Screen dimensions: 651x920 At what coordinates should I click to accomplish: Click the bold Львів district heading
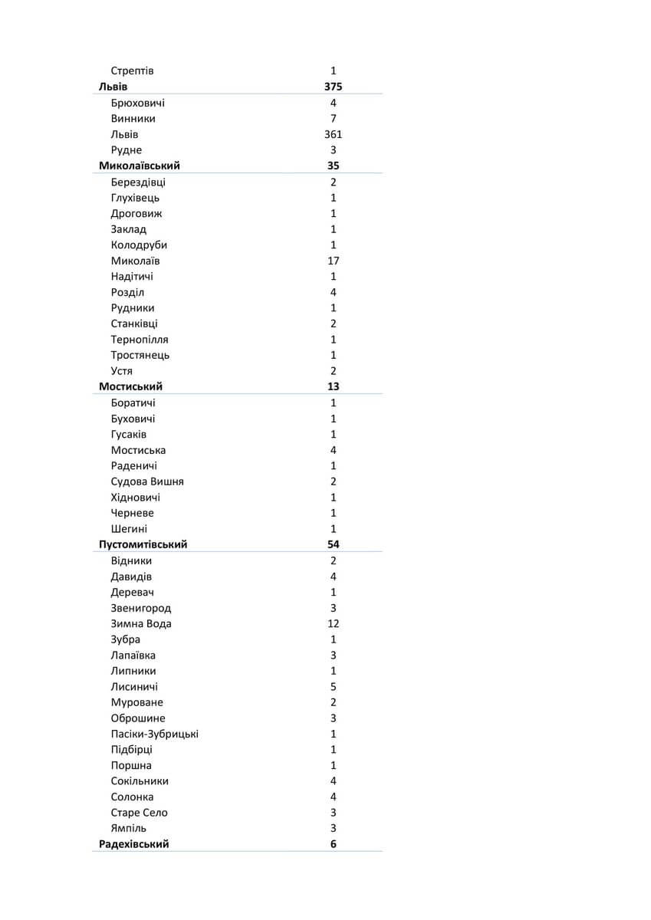coord(113,87)
